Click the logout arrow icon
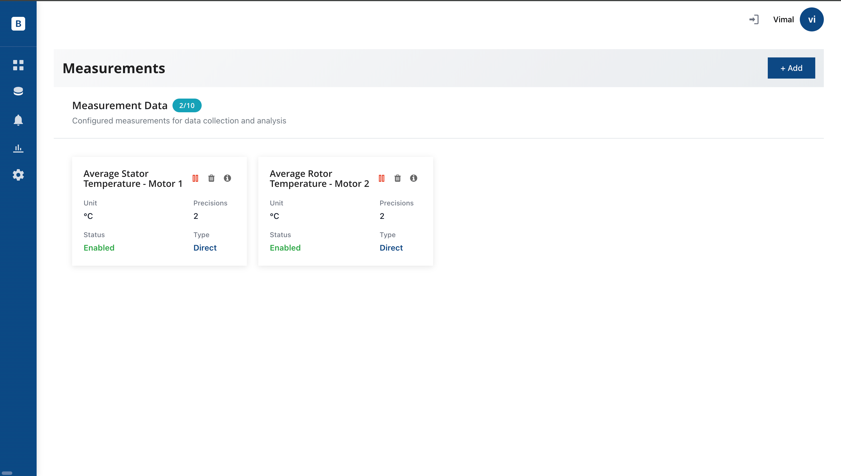The height and width of the screenshot is (476, 841). coord(754,20)
